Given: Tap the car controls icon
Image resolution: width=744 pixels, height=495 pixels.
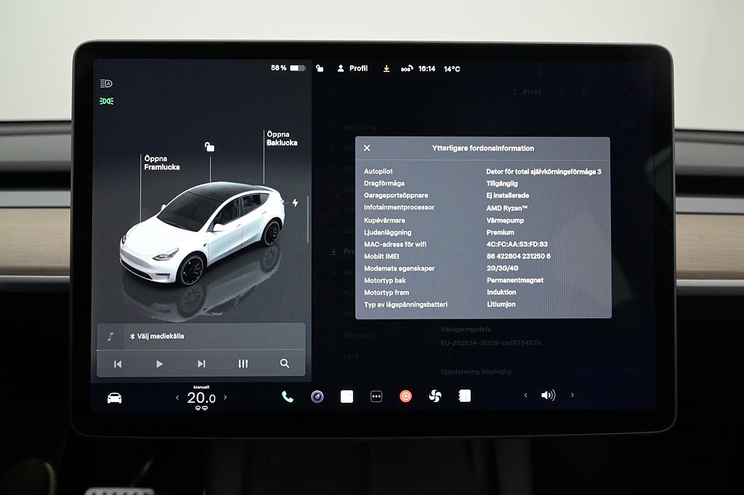Looking at the screenshot, I should click(114, 398).
